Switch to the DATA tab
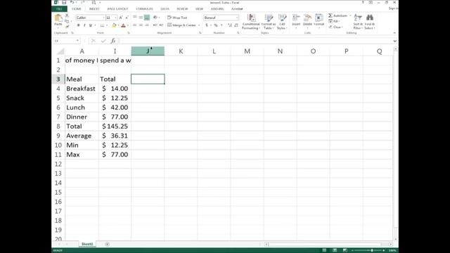The image size is (450, 253). click(x=165, y=9)
